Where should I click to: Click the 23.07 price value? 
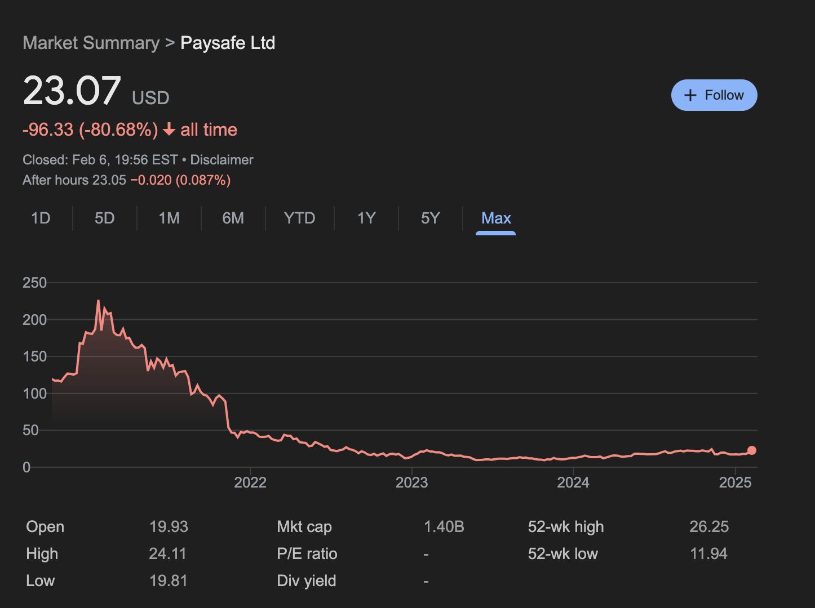tap(72, 91)
